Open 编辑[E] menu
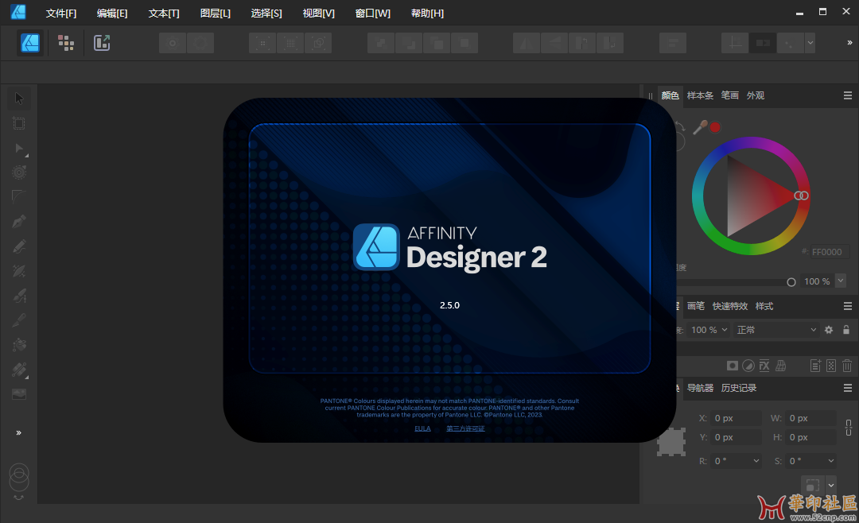 (112, 14)
